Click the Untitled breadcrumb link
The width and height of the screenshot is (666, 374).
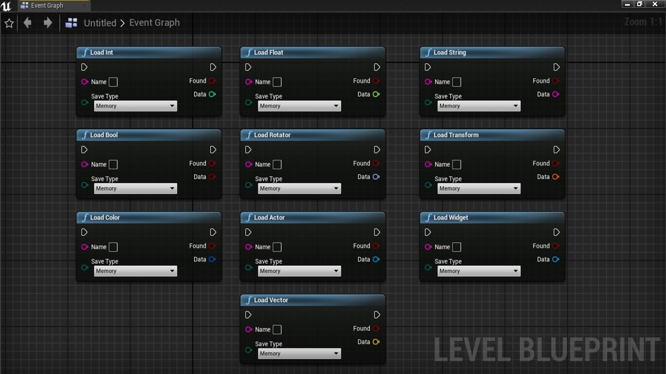100,23
